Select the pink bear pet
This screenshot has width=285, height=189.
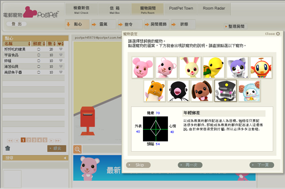tap(142, 67)
